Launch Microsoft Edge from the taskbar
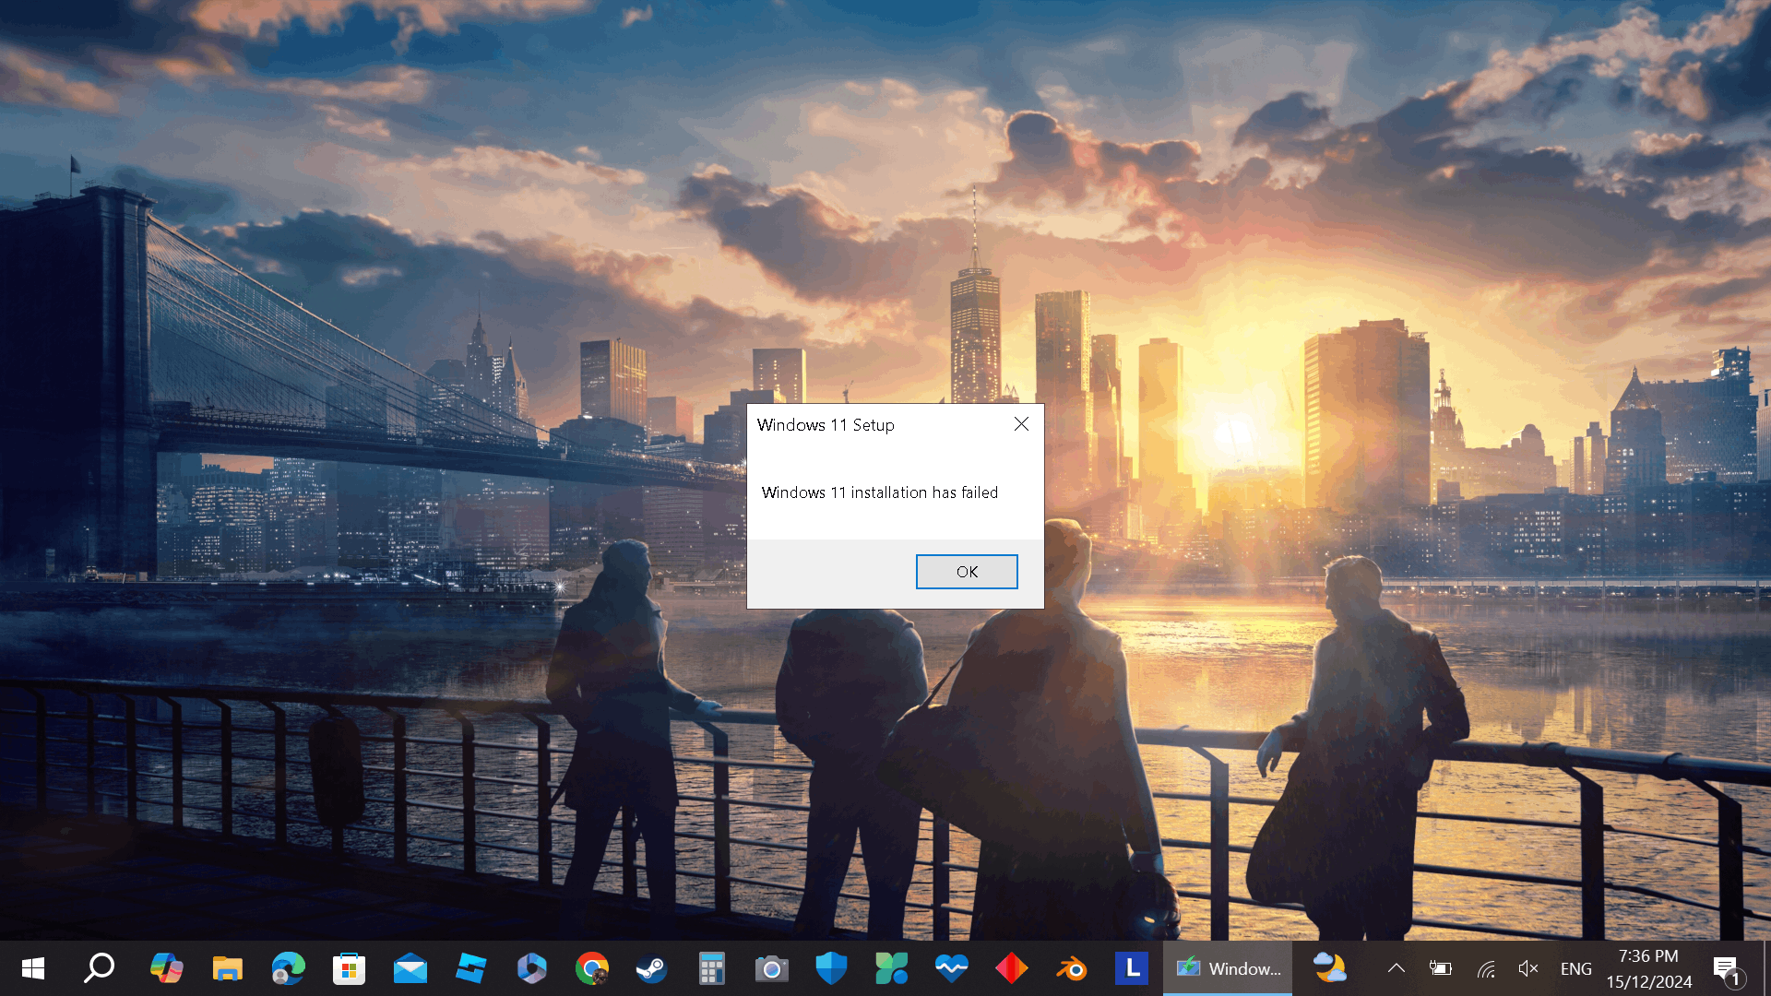This screenshot has height=996, width=1771. coord(288,968)
